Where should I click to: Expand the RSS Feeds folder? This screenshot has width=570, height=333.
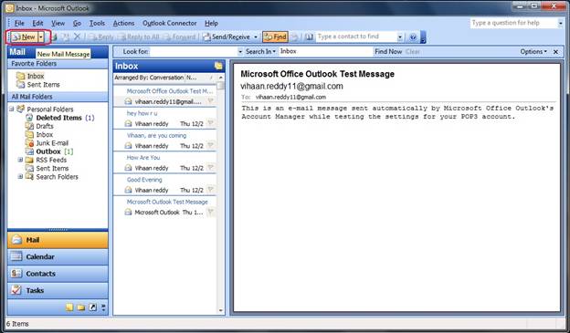[20, 160]
